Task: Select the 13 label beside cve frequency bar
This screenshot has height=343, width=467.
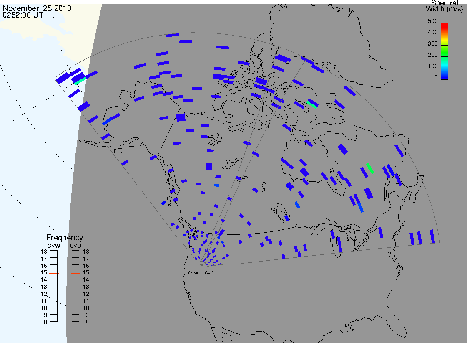Action: (x=86, y=287)
